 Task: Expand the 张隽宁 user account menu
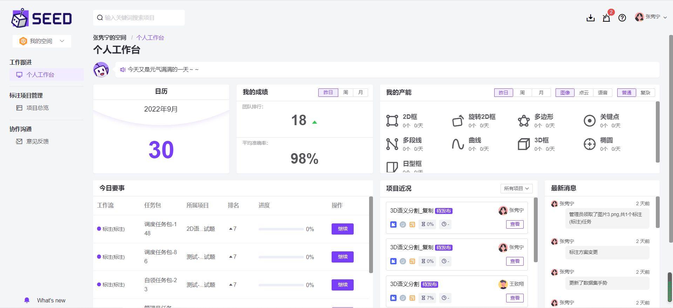pos(651,17)
